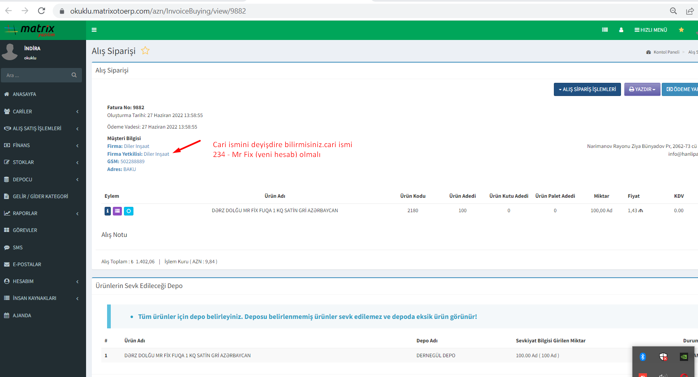Click the light blue settings icon in row

click(128, 211)
